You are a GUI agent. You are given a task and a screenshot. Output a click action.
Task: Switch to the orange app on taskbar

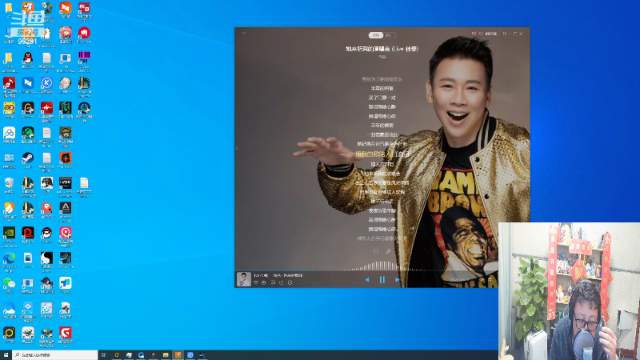click(178, 355)
